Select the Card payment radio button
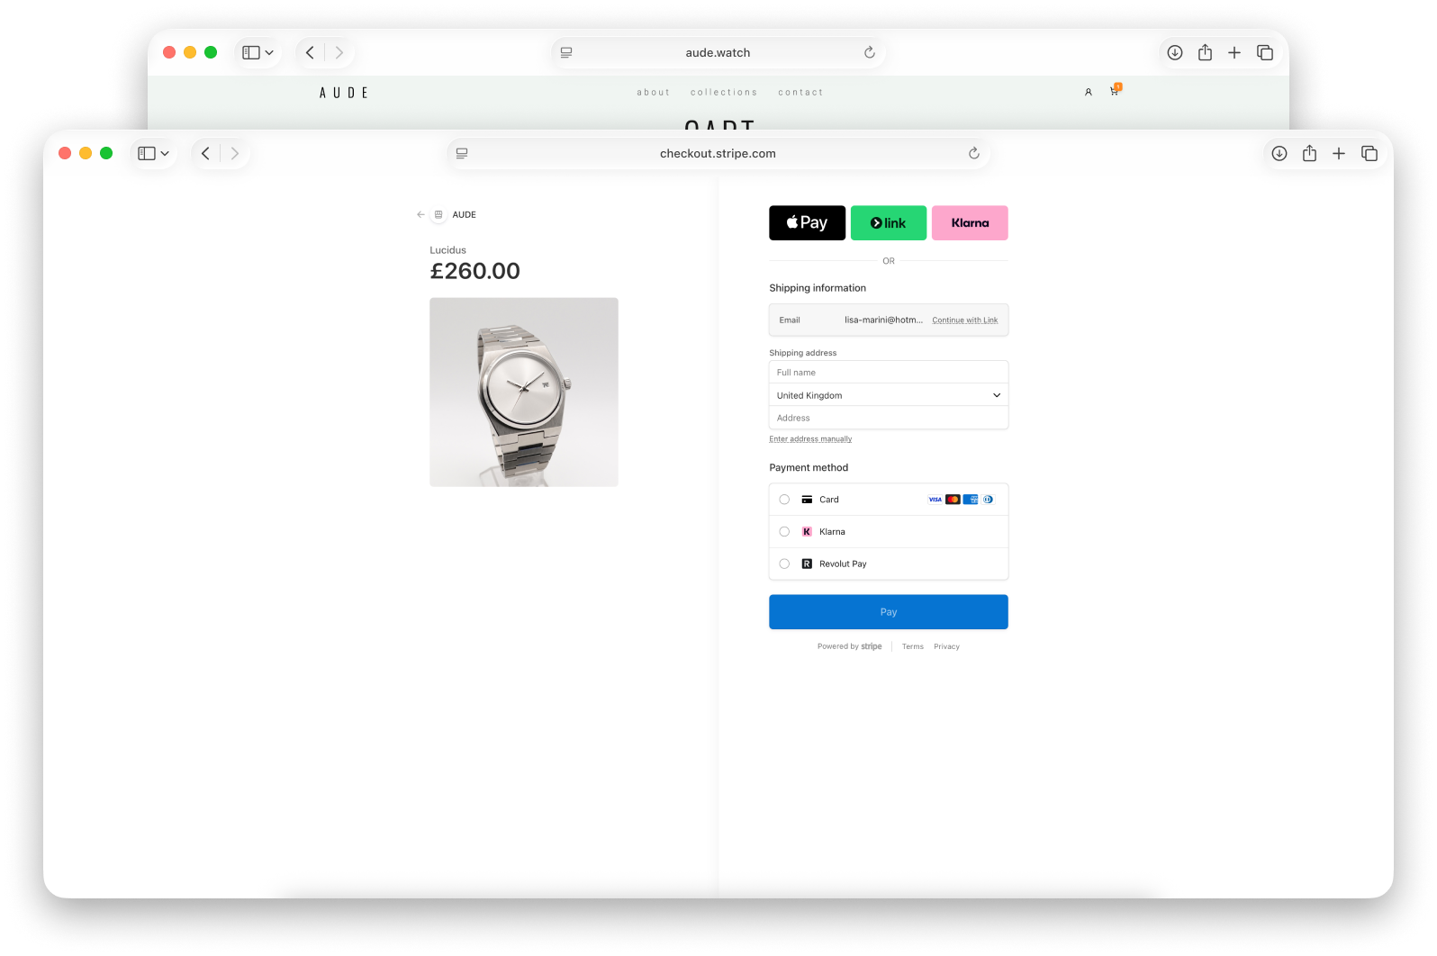1437x956 pixels. point(784,500)
